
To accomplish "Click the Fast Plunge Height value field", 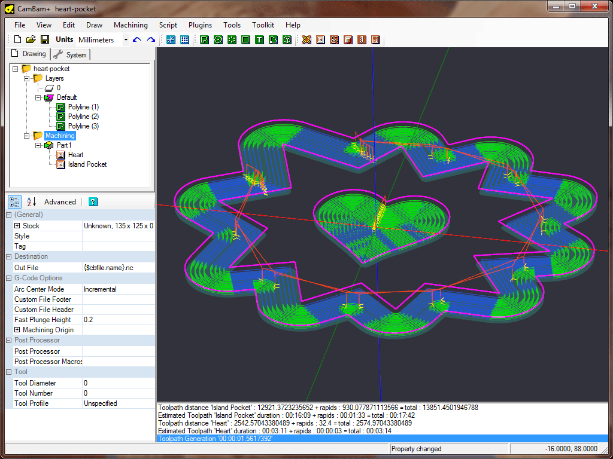I will coord(118,320).
